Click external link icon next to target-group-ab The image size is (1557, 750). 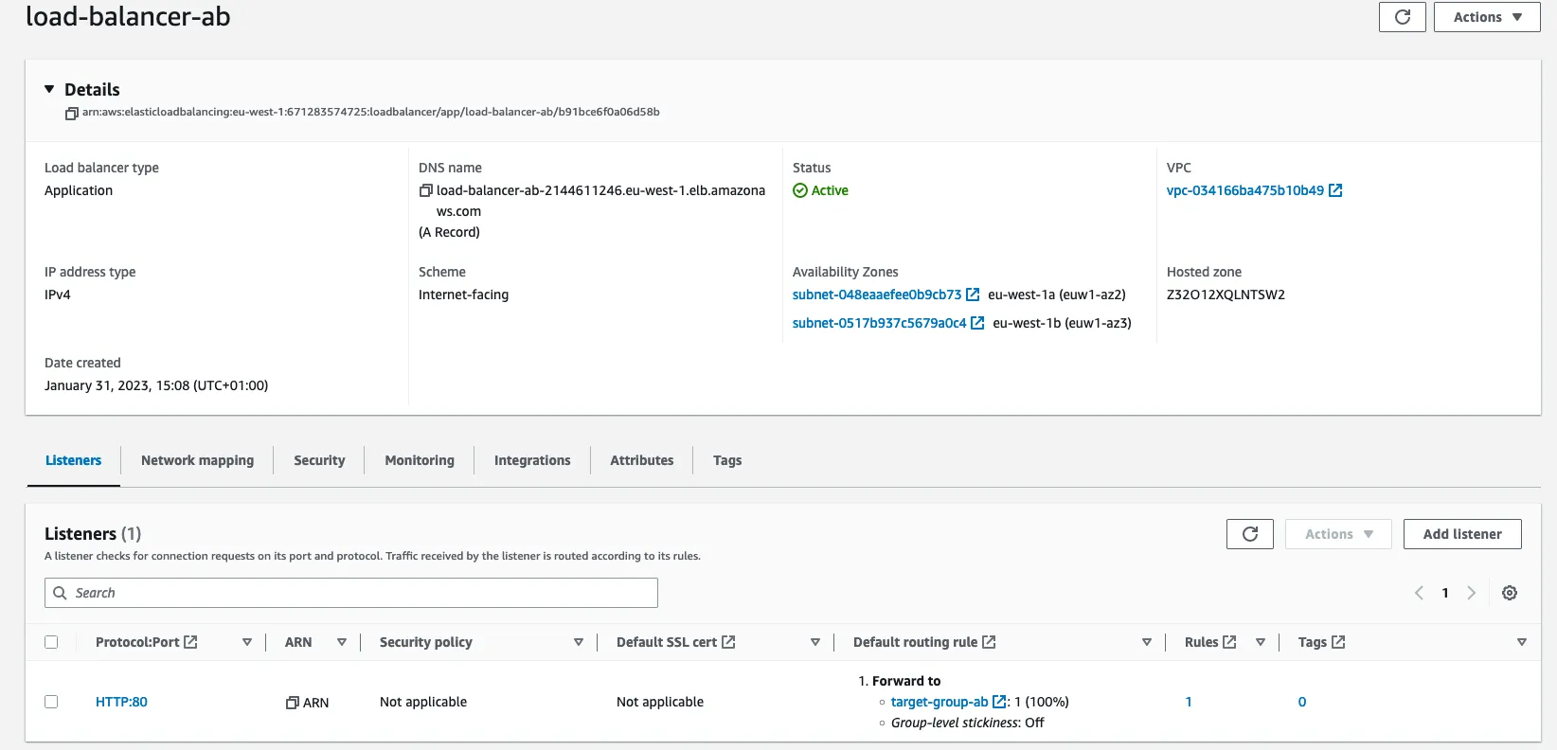998,702
